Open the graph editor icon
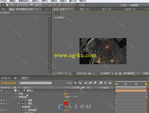Screen dimensions: 149x113 [110, 83]
